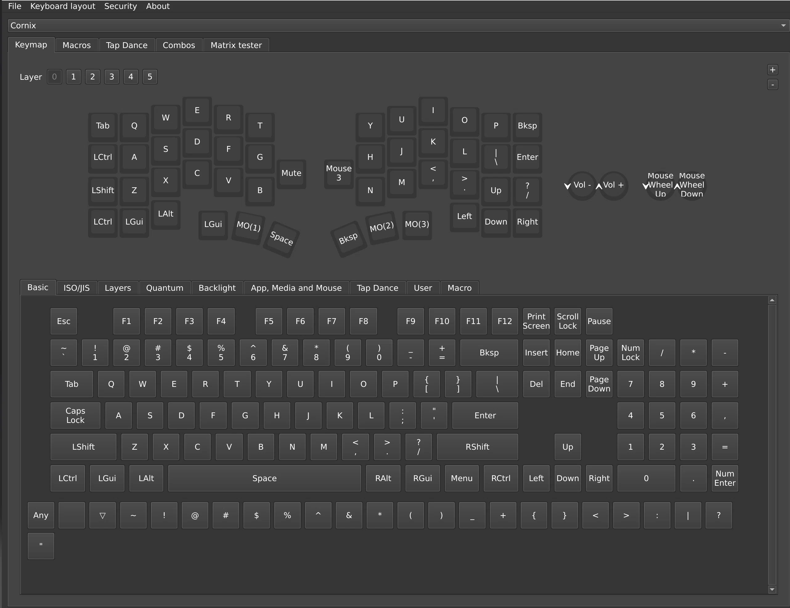This screenshot has height=608, width=790.
Task: Open the User keycode tab
Action: click(x=423, y=288)
